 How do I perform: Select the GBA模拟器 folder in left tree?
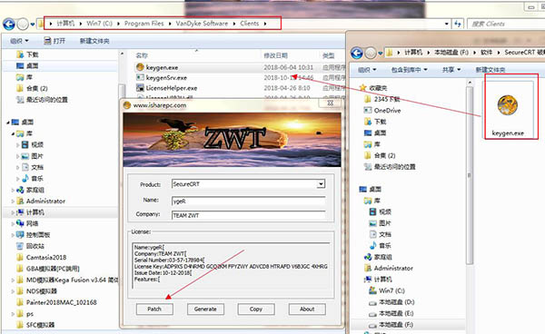[48, 269]
